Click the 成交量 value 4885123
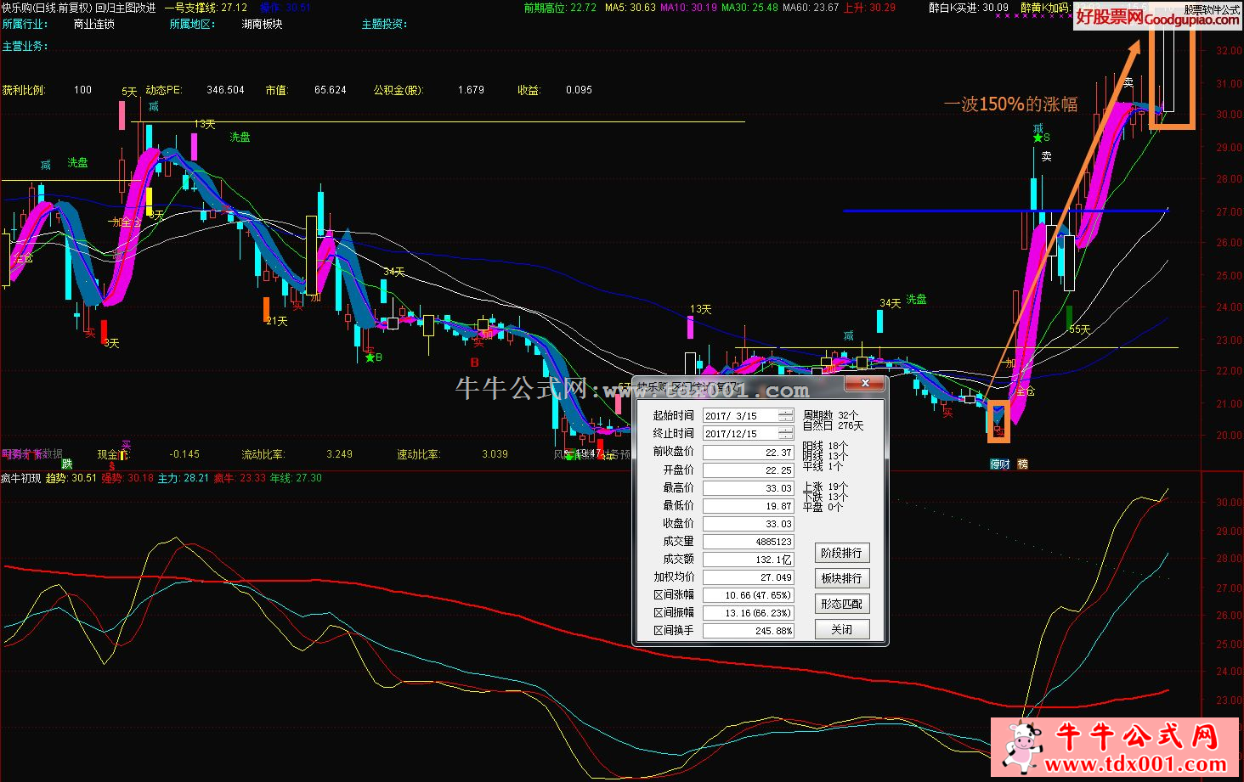This screenshot has width=1244, height=782. 749,542
